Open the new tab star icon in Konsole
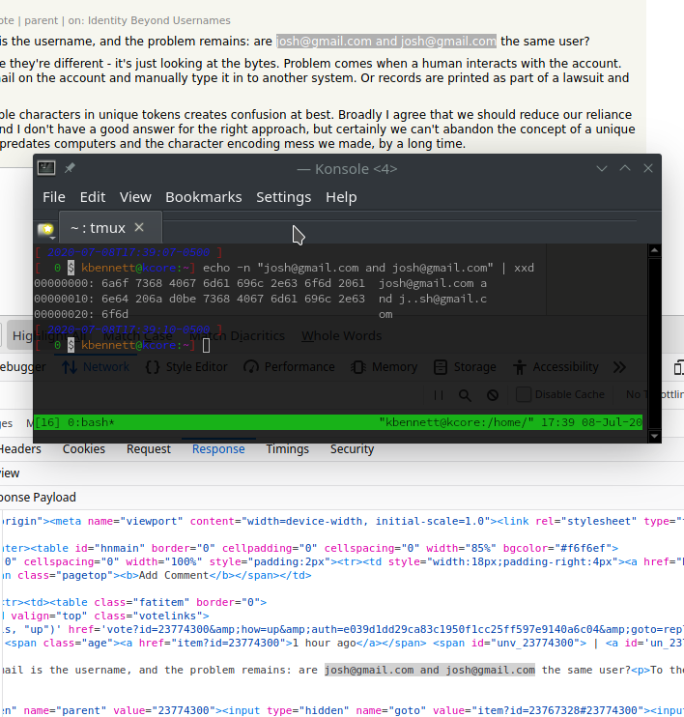Image resolution: width=684 pixels, height=717 pixels. (x=46, y=229)
